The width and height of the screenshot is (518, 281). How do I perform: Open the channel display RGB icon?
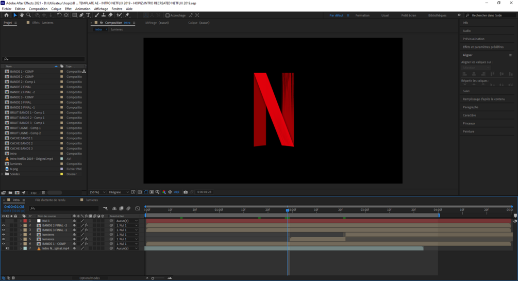164,192
